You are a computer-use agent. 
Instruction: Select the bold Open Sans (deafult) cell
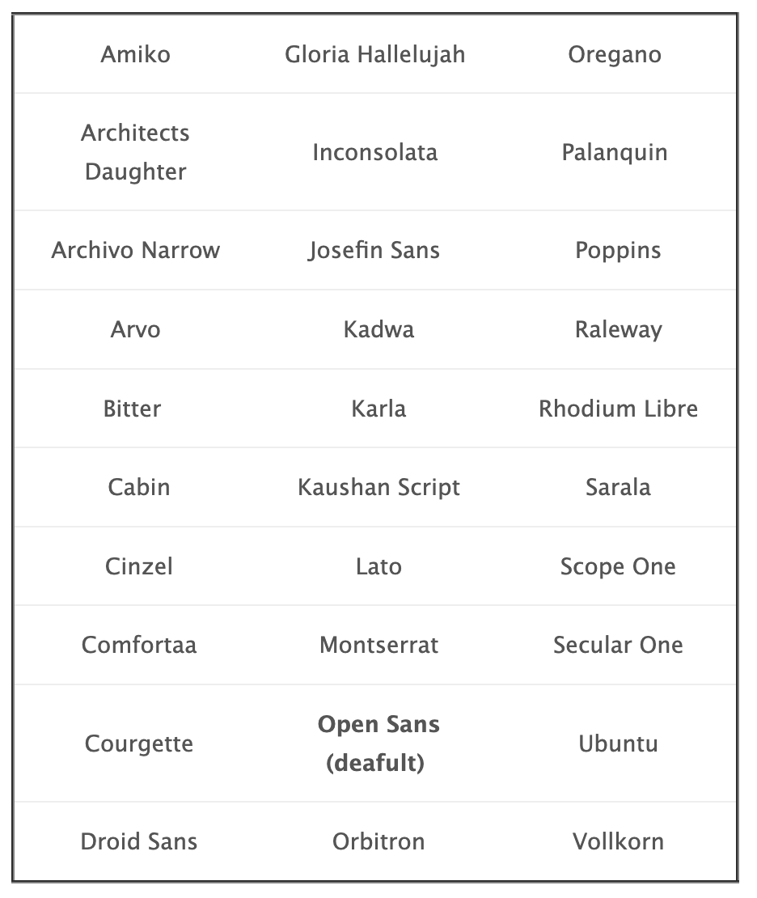(378, 743)
